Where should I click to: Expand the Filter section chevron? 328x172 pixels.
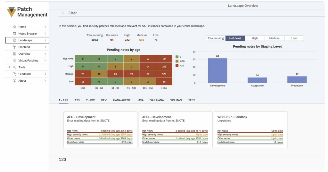coord(63,13)
